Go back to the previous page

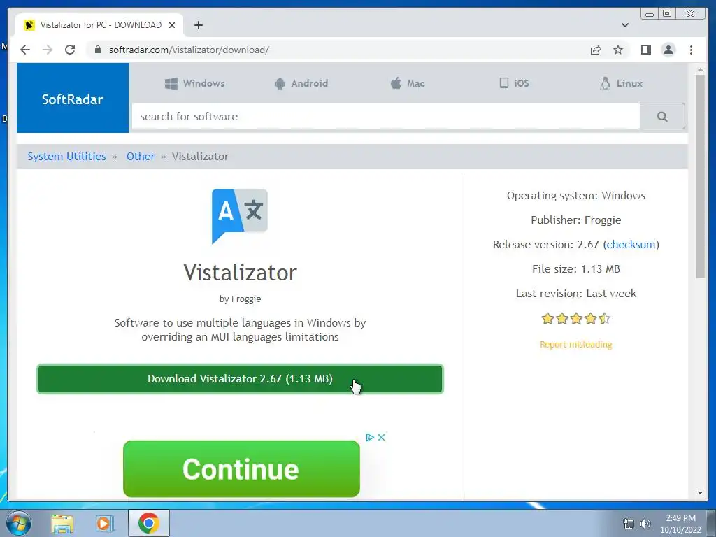tap(25, 50)
